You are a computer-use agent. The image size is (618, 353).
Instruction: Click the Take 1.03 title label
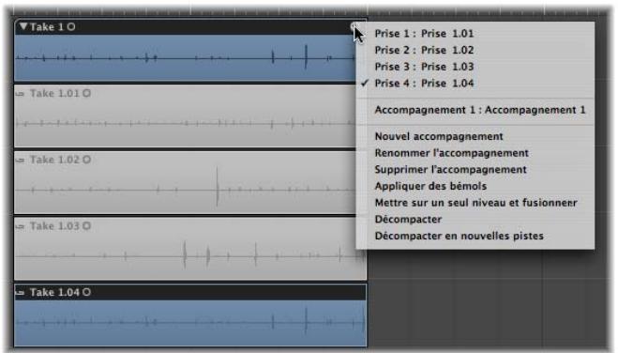pyautogui.click(x=54, y=226)
